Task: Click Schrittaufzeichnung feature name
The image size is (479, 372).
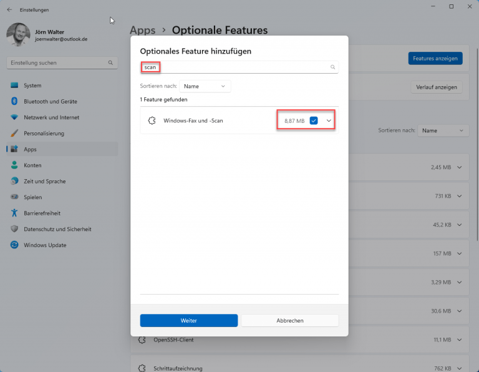Action: pyautogui.click(x=178, y=368)
